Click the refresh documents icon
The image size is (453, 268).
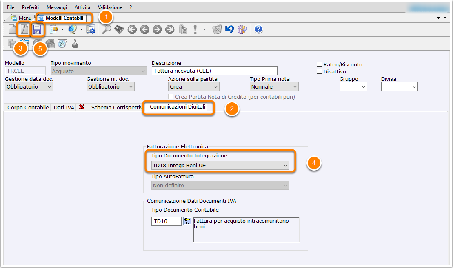click(183, 29)
